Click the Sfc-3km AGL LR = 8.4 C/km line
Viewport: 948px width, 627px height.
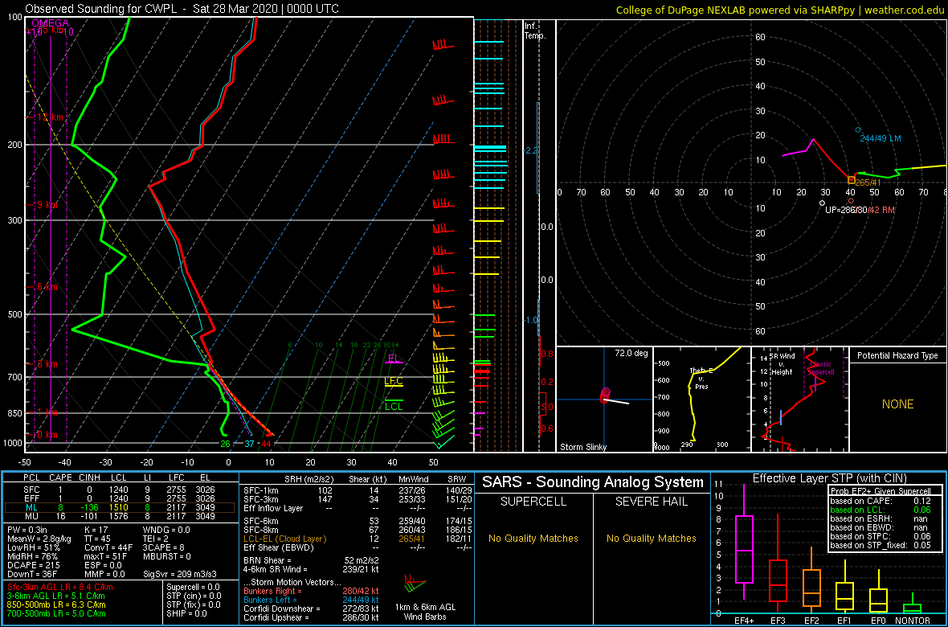point(60,587)
